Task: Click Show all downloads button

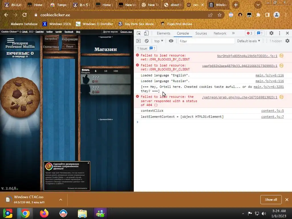Action: pyautogui.click(x=271, y=200)
